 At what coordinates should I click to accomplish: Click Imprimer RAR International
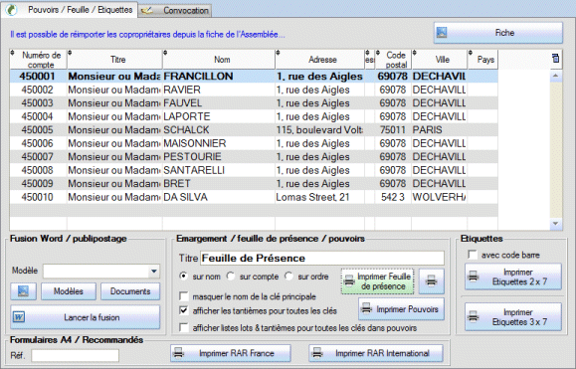click(376, 353)
